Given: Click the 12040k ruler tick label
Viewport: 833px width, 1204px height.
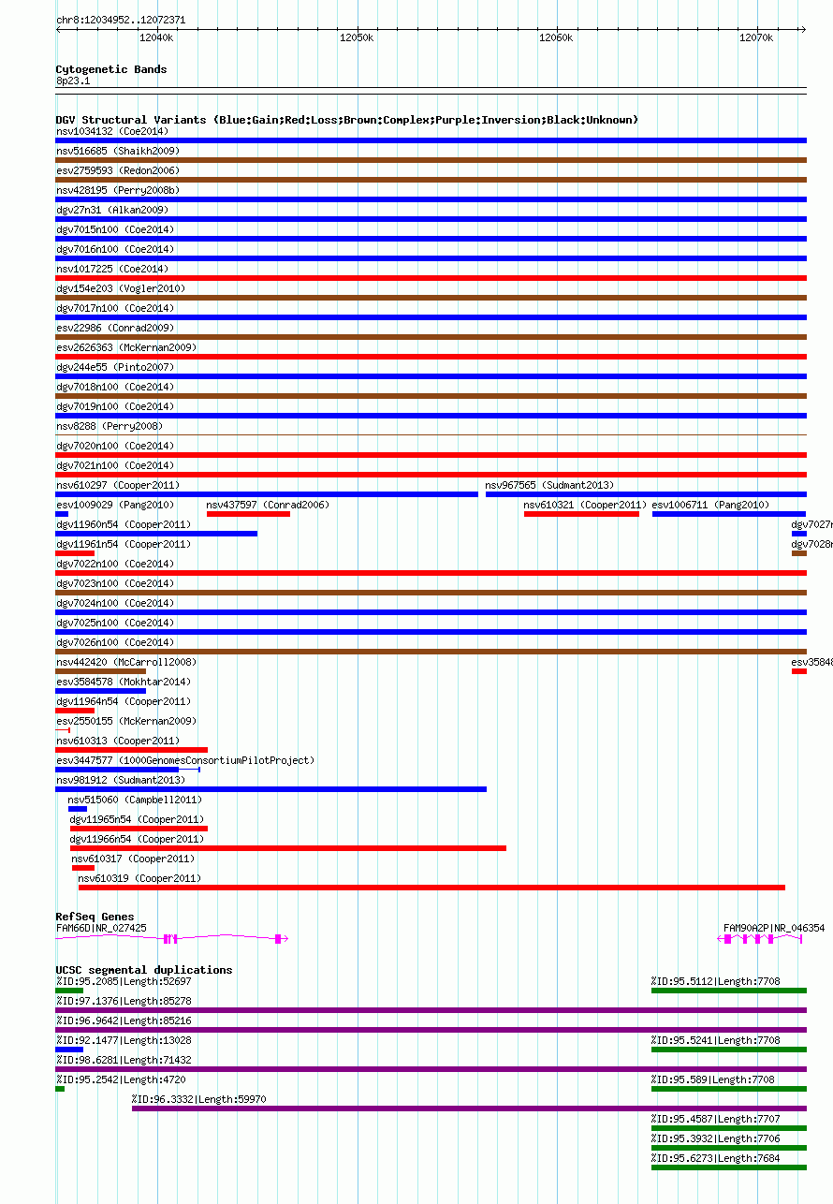Looking at the screenshot, I should [x=156, y=37].
